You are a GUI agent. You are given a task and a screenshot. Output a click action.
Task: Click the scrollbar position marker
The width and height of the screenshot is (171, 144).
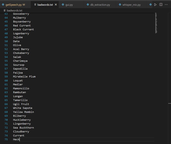[x=169, y=103]
